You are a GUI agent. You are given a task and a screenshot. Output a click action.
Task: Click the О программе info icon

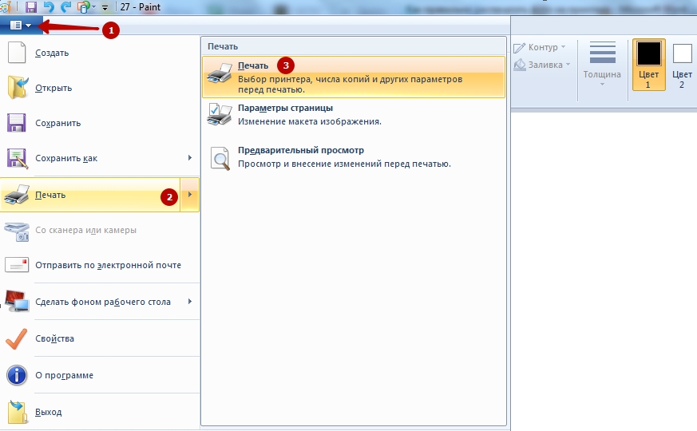coord(17,375)
